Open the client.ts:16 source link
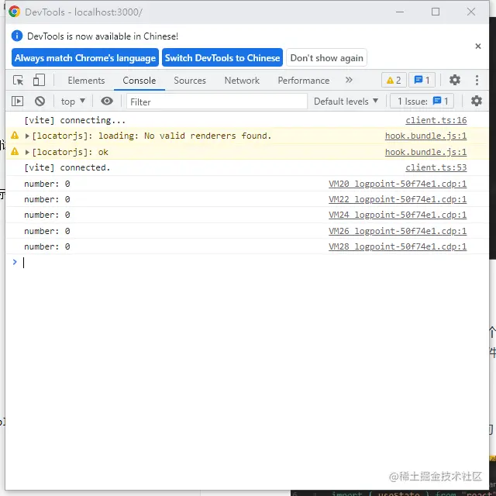This screenshot has height=496, width=496. point(436,120)
